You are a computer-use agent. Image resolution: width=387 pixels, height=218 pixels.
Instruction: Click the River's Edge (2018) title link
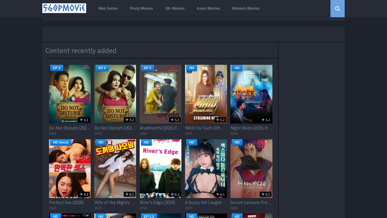(157, 203)
